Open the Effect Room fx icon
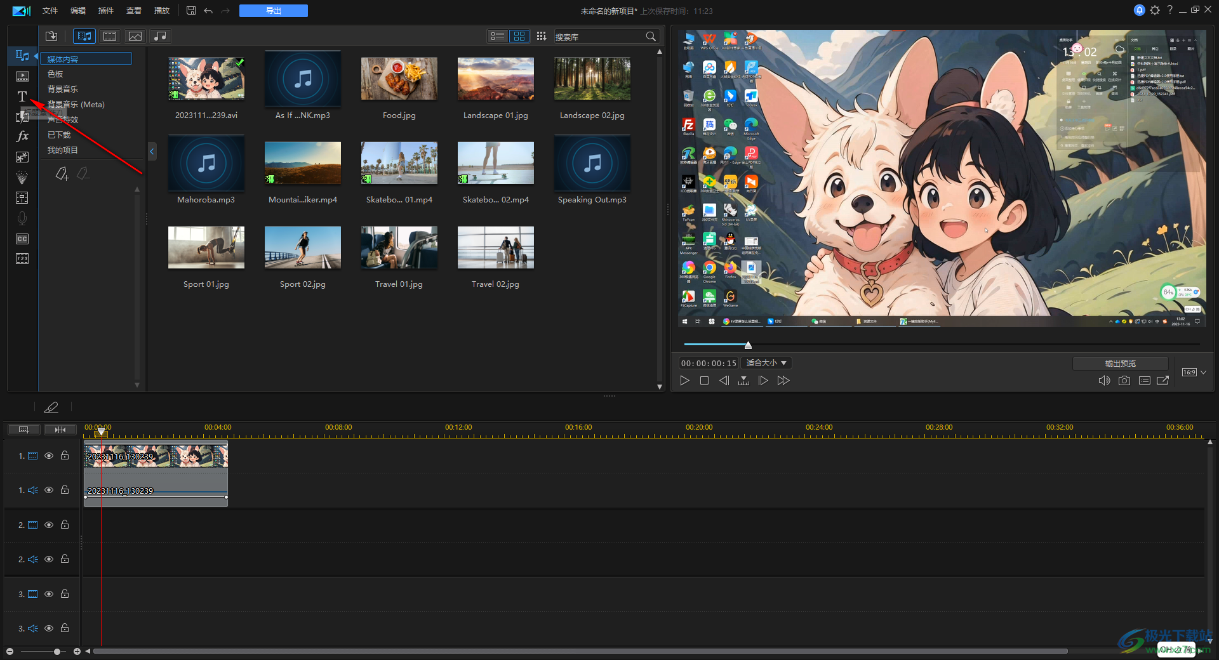The width and height of the screenshot is (1219, 660). pos(22,136)
